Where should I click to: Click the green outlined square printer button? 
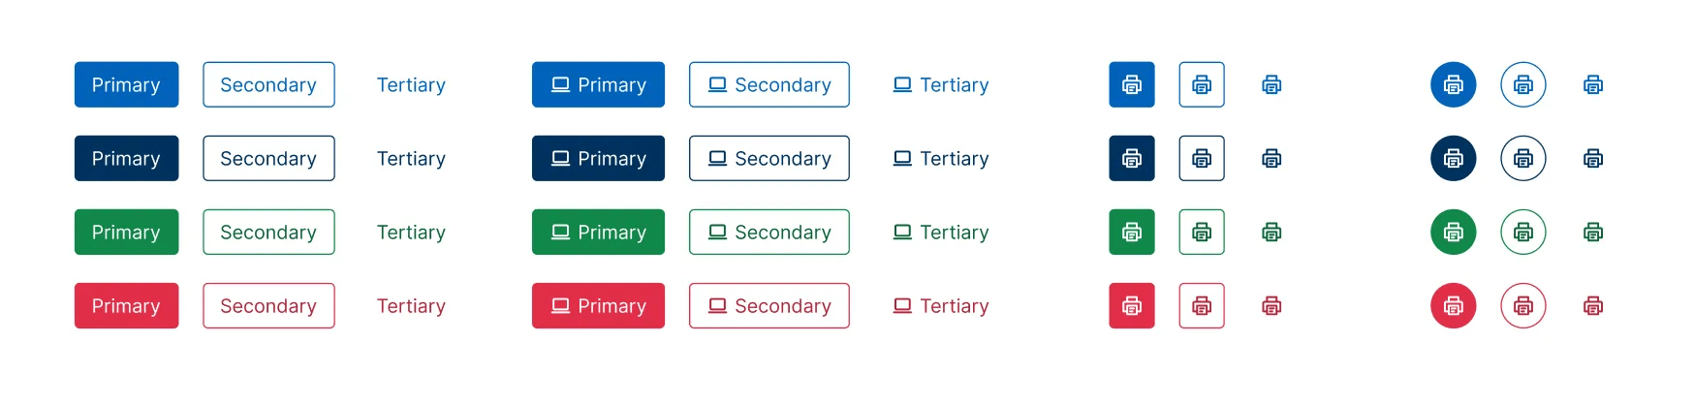coord(1201,232)
